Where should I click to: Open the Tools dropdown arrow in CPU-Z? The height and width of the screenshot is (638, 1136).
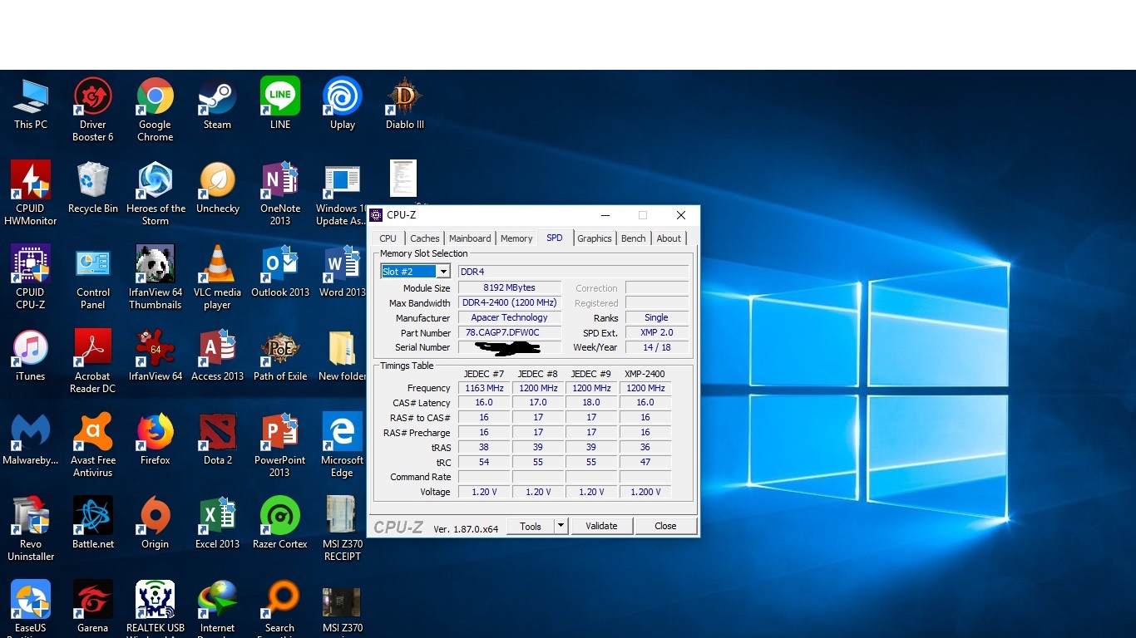tap(561, 526)
